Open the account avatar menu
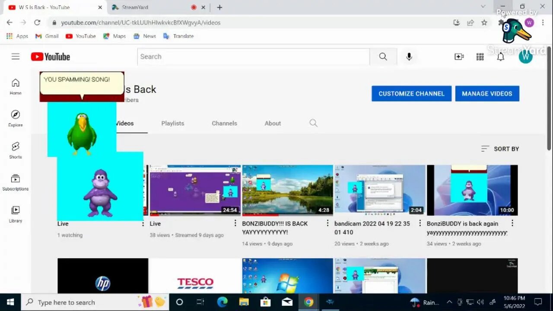Image resolution: width=553 pixels, height=311 pixels. coord(525,57)
